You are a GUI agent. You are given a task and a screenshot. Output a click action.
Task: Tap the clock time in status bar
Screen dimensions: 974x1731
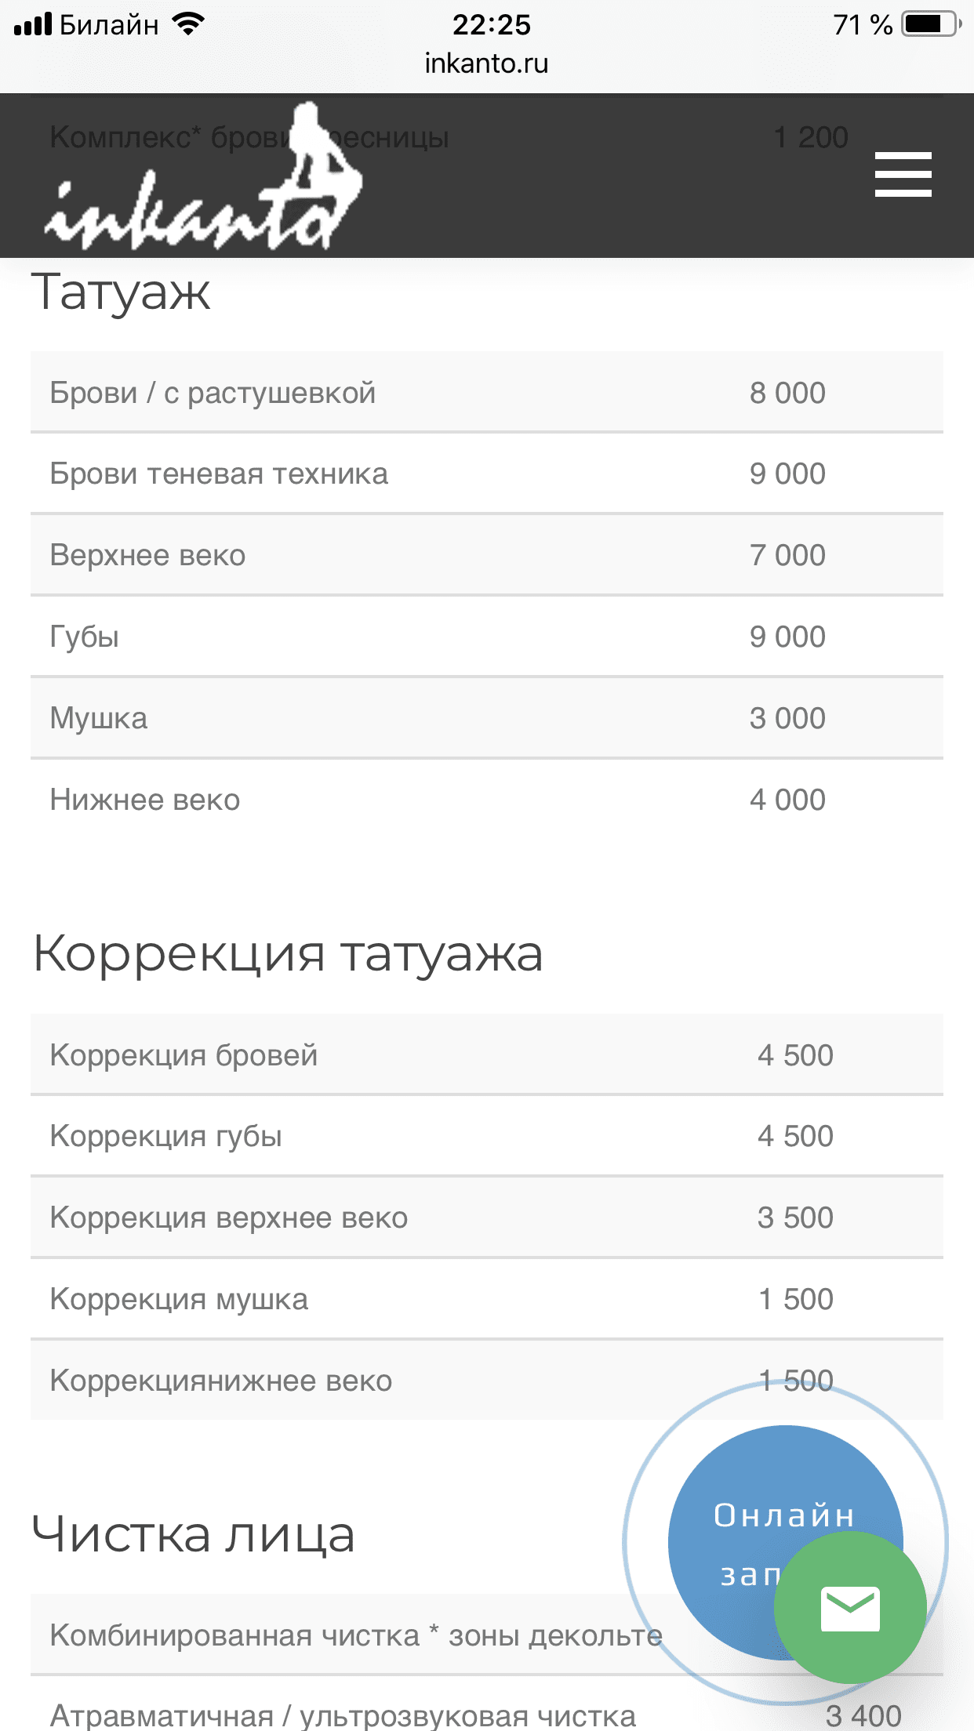click(x=492, y=24)
